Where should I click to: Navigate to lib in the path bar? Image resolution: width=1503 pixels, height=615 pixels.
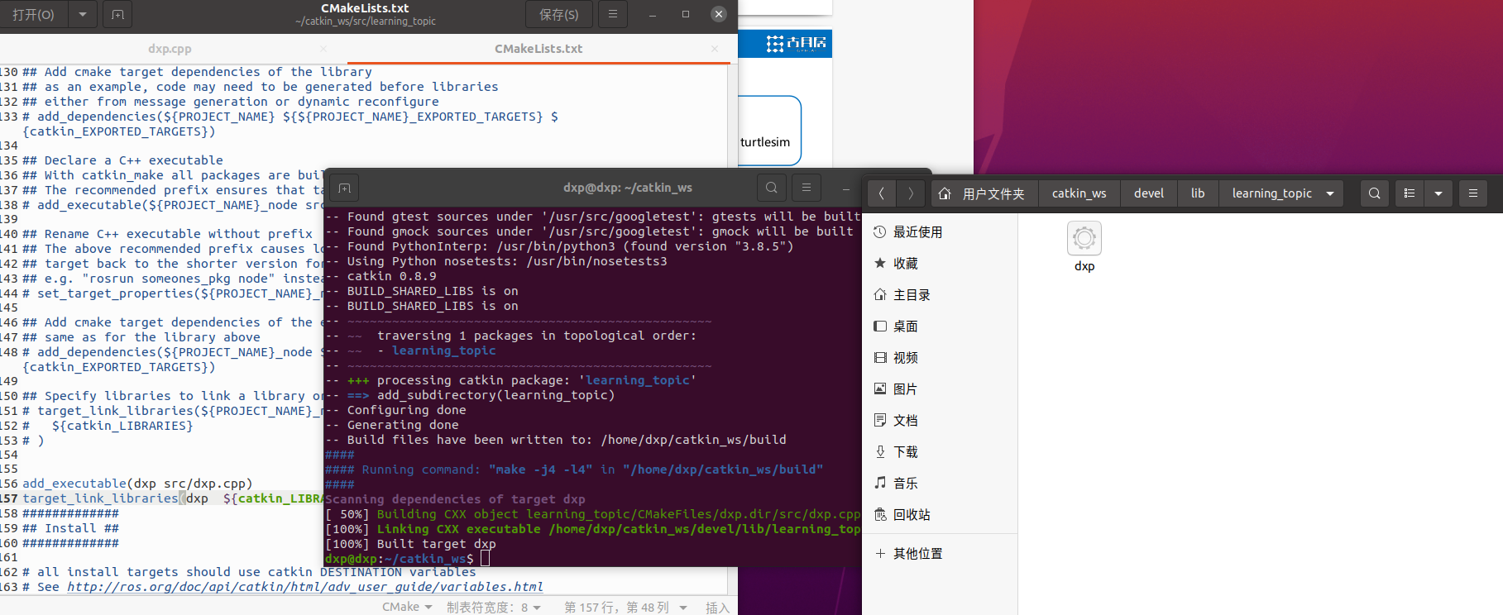pos(1198,193)
